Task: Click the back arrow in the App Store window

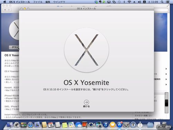Action: (x=5, y=10)
